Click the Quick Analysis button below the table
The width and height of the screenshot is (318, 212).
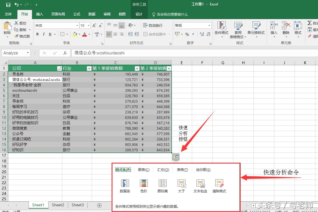[176, 157]
